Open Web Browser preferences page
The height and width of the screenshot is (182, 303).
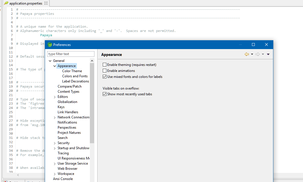click(x=67, y=169)
